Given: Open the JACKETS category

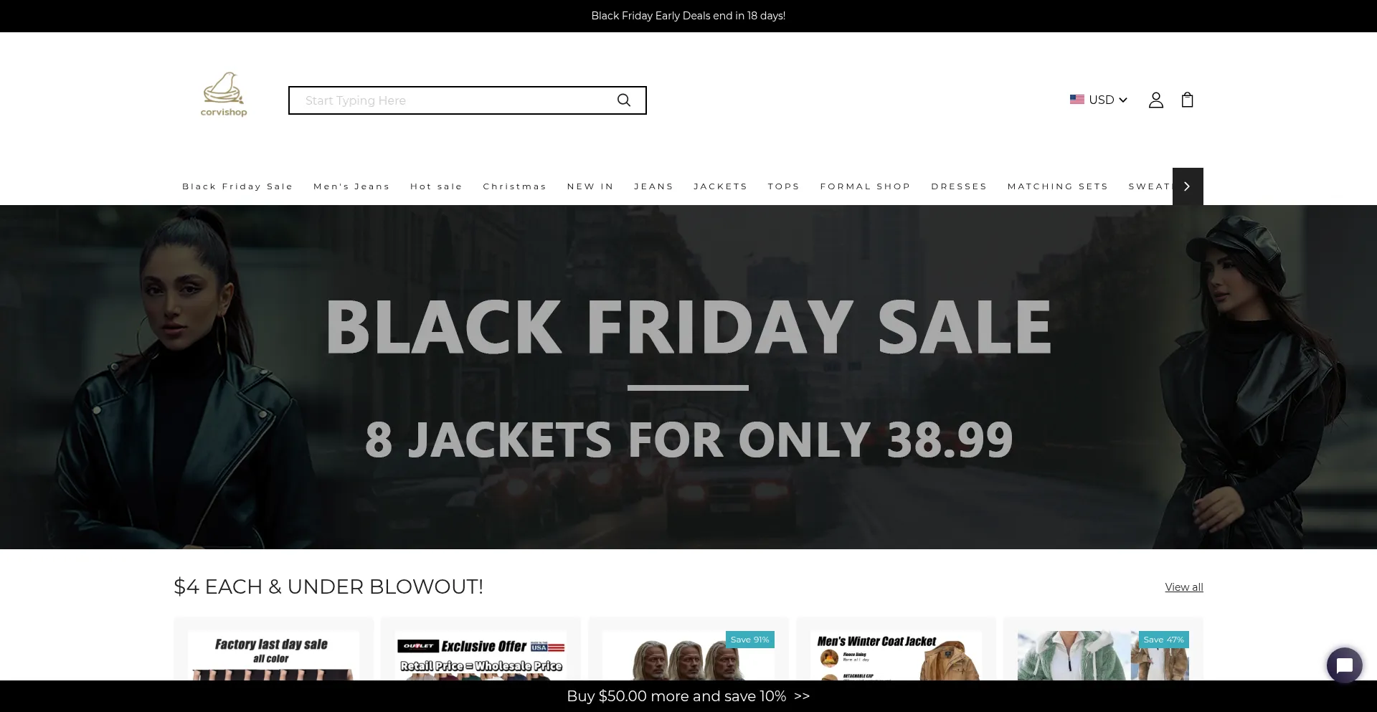Looking at the screenshot, I should coord(720,186).
